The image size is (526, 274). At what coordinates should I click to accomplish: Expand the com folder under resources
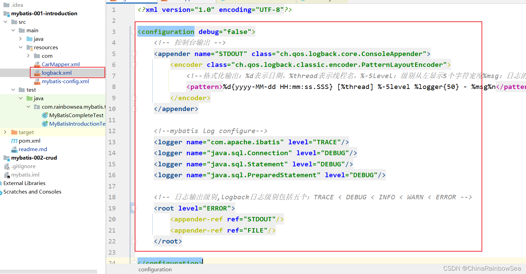pyautogui.click(x=28, y=56)
